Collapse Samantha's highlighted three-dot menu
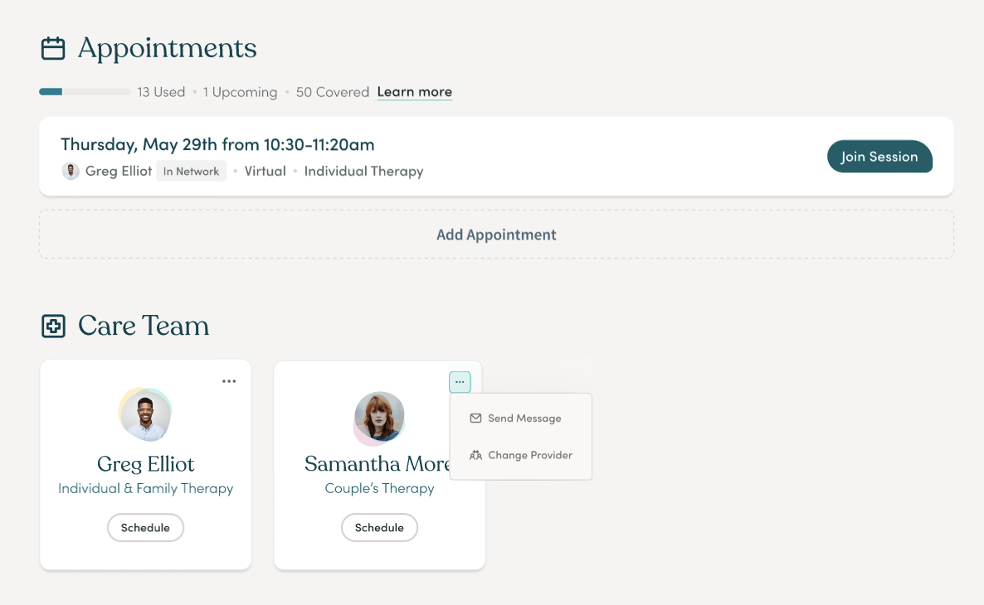 coord(460,382)
